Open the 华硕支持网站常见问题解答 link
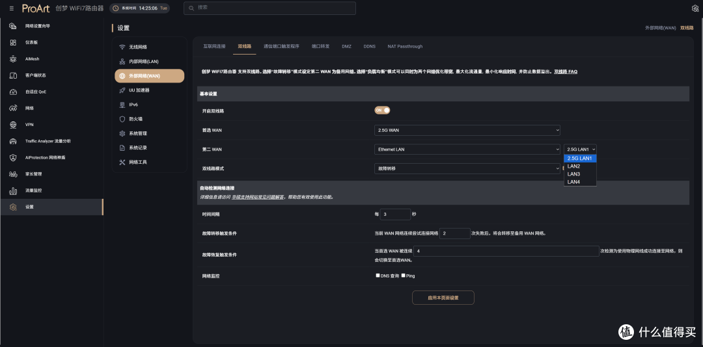Image resolution: width=703 pixels, height=347 pixels. tap(258, 196)
